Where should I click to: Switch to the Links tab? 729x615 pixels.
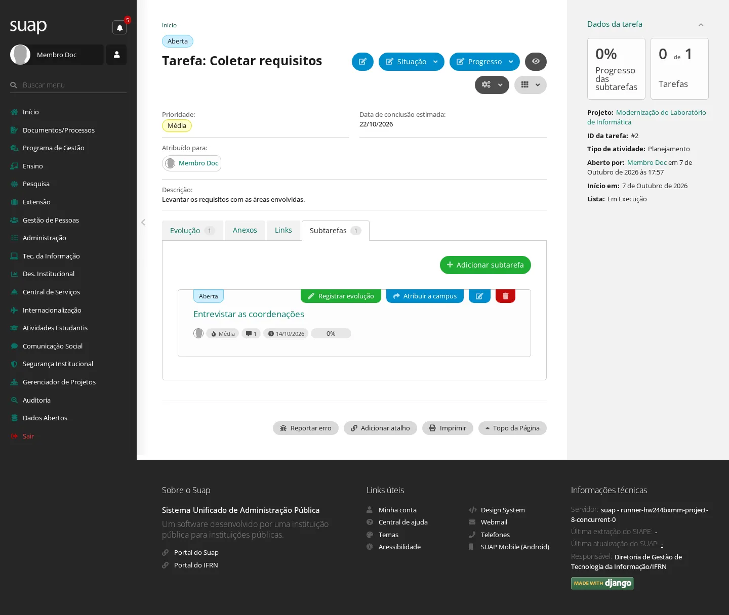(283, 231)
